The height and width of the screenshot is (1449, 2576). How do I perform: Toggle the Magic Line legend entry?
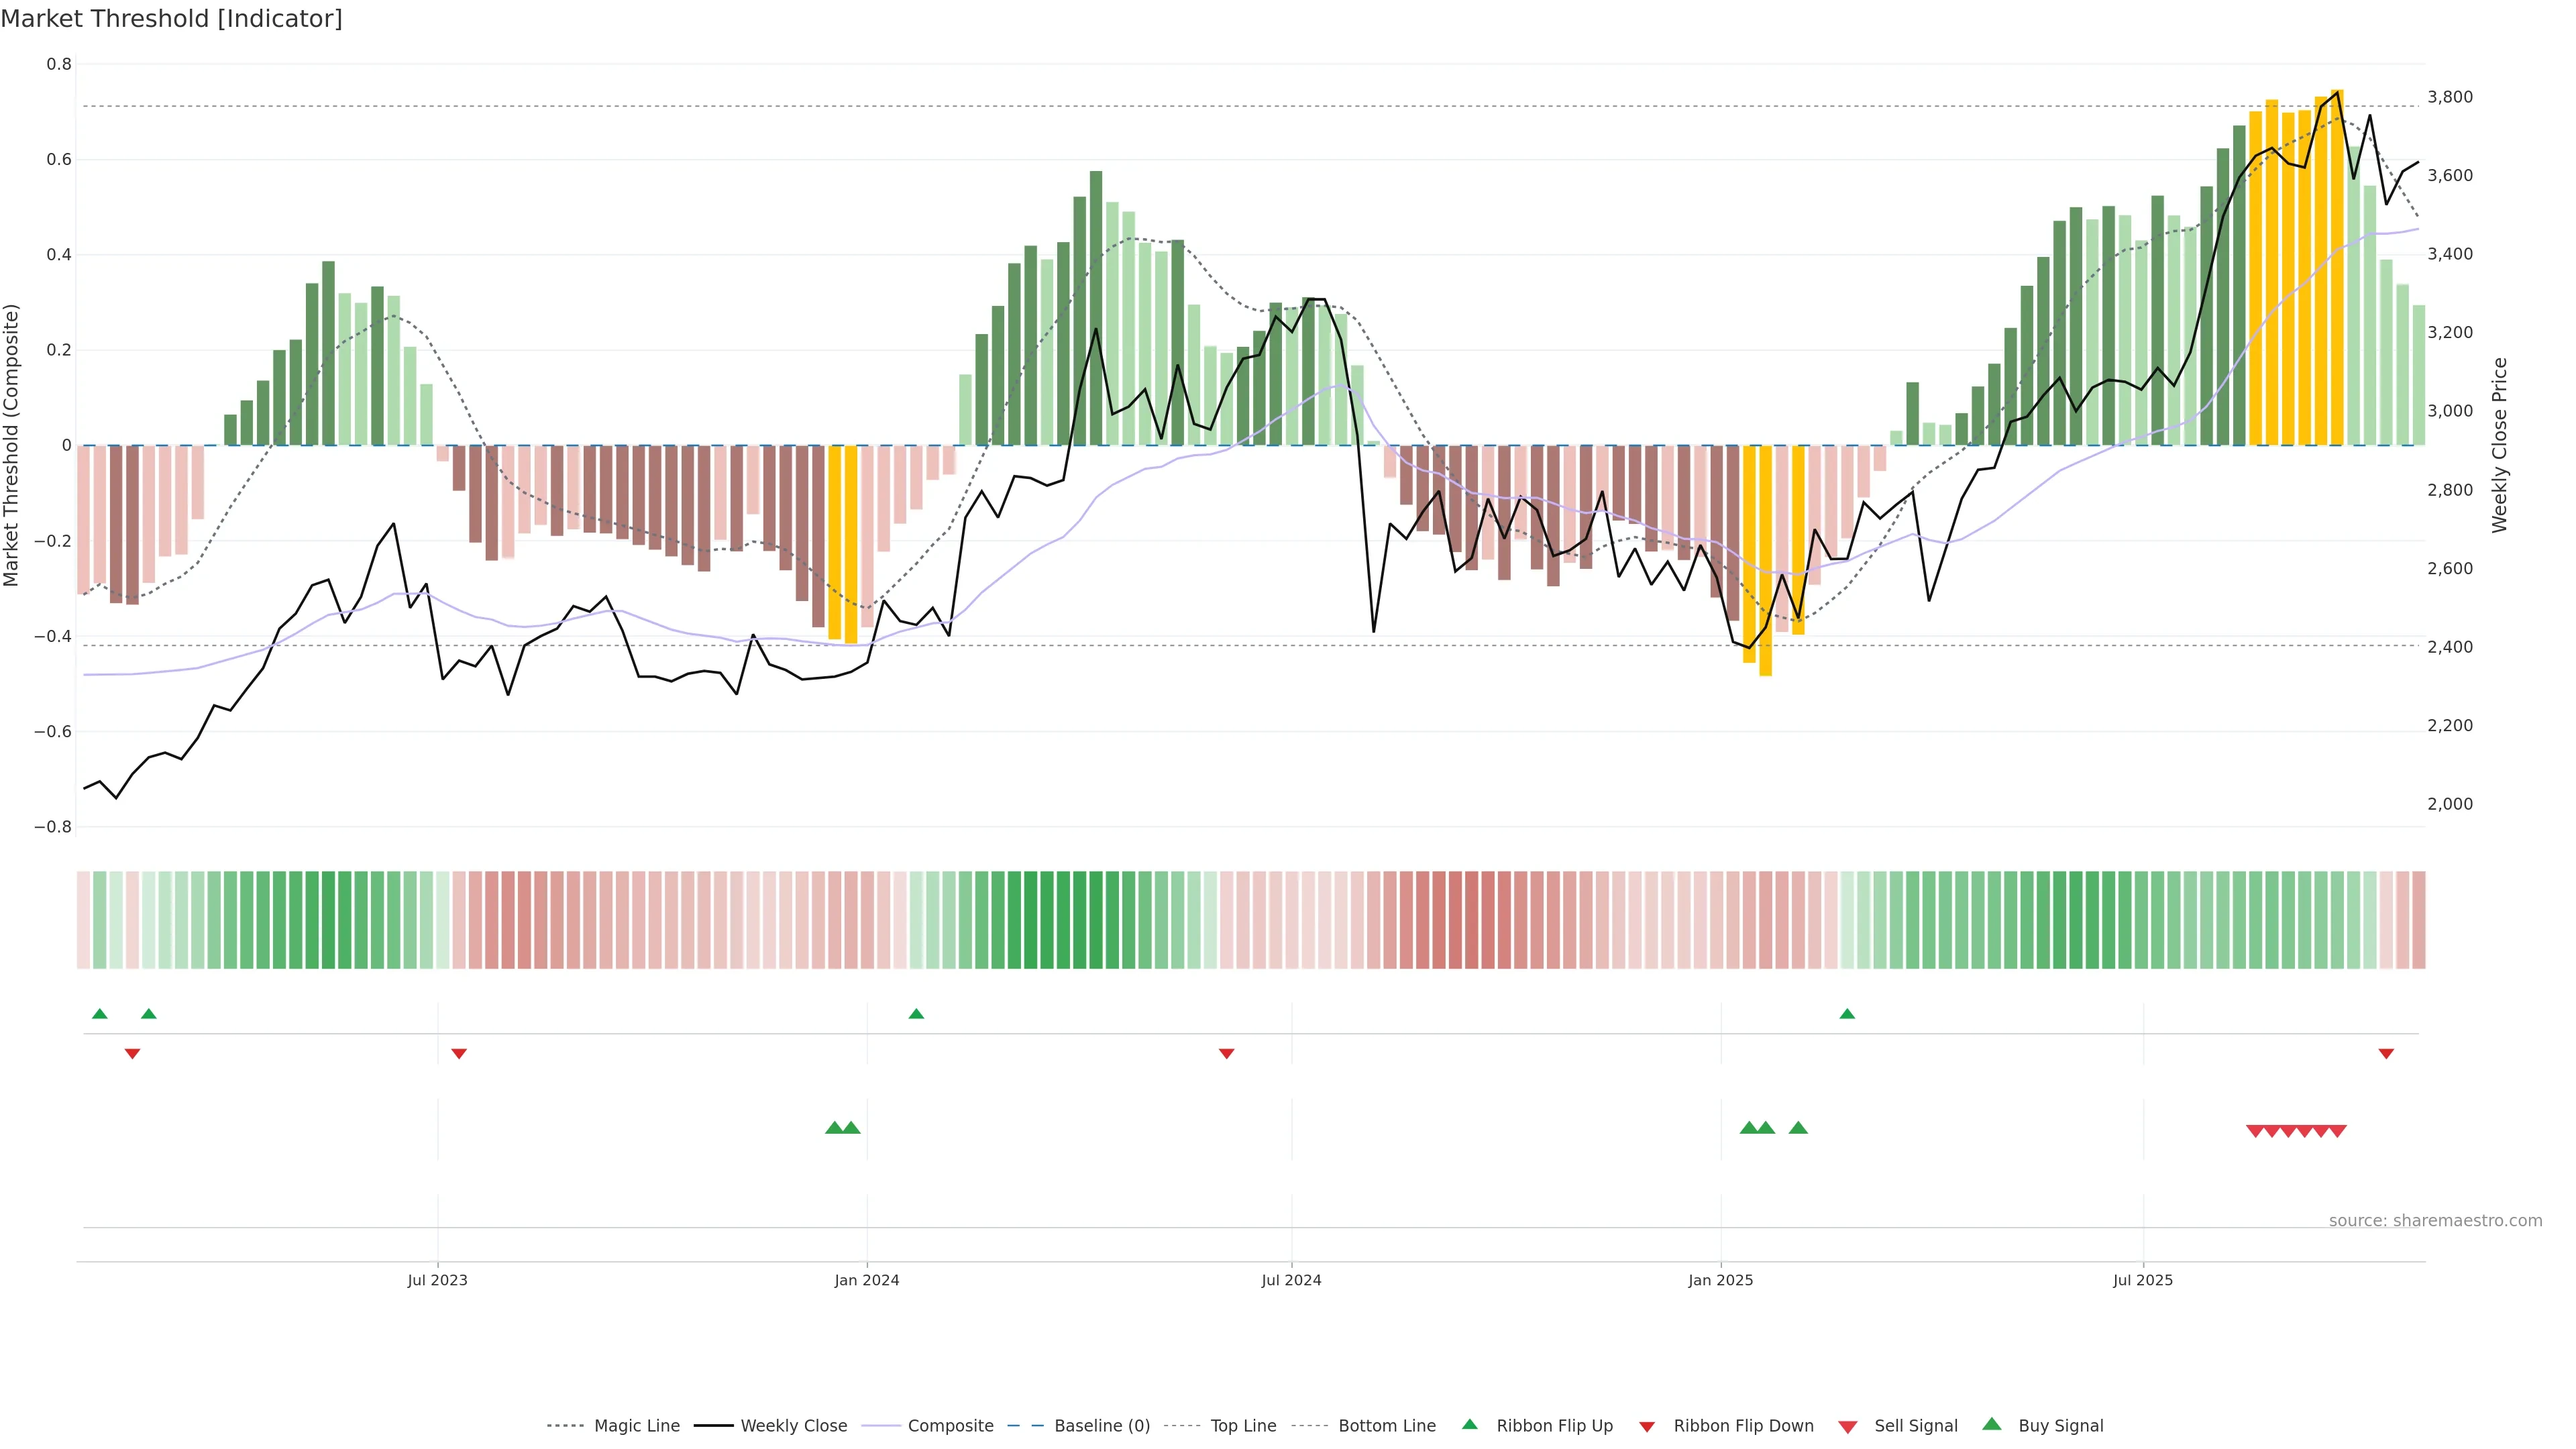coord(636,1426)
